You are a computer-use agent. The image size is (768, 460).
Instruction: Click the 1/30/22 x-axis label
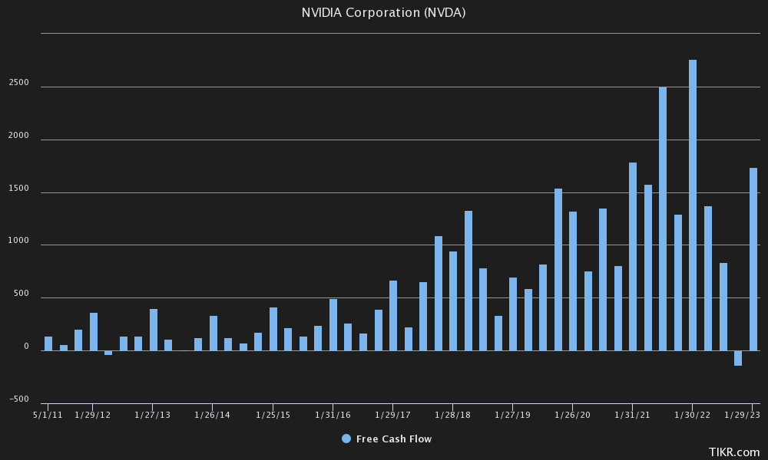pyautogui.click(x=692, y=415)
